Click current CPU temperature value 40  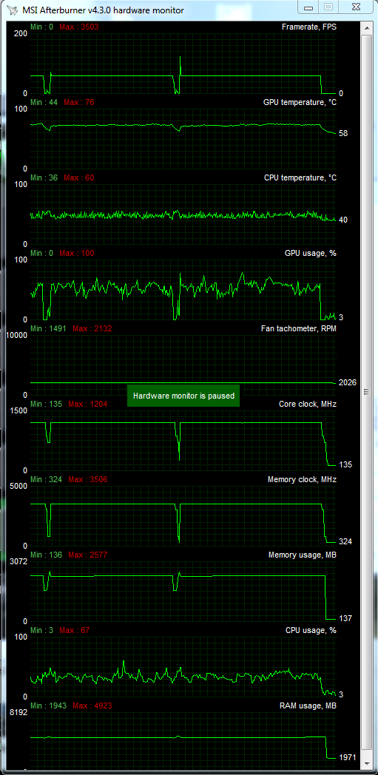(x=343, y=220)
